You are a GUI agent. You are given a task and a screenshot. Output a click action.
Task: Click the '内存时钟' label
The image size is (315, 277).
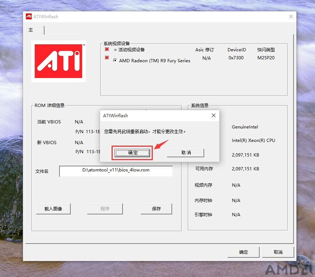pyautogui.click(x=203, y=201)
